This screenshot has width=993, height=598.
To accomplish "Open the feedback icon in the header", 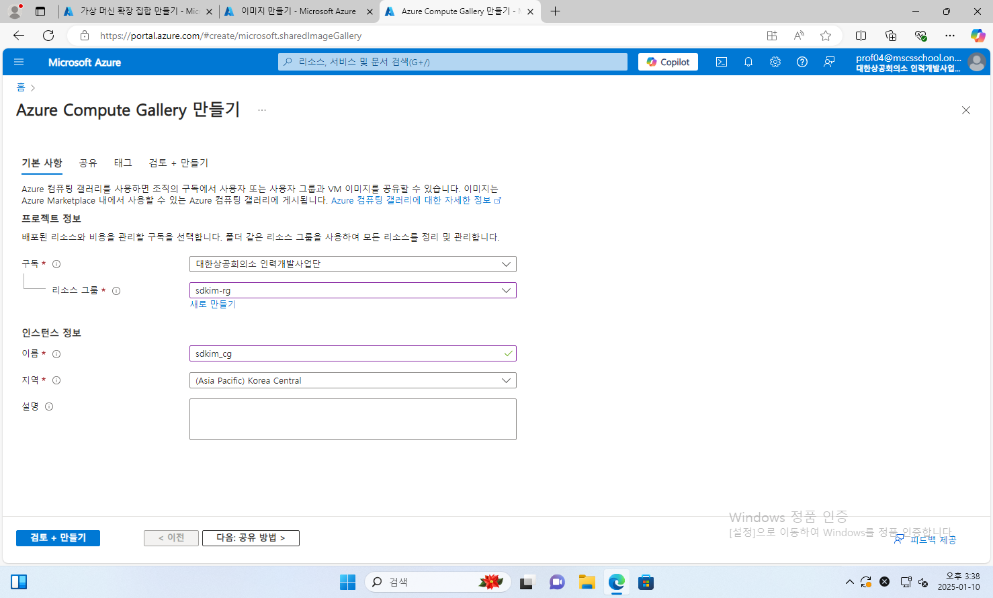I will (x=829, y=62).
